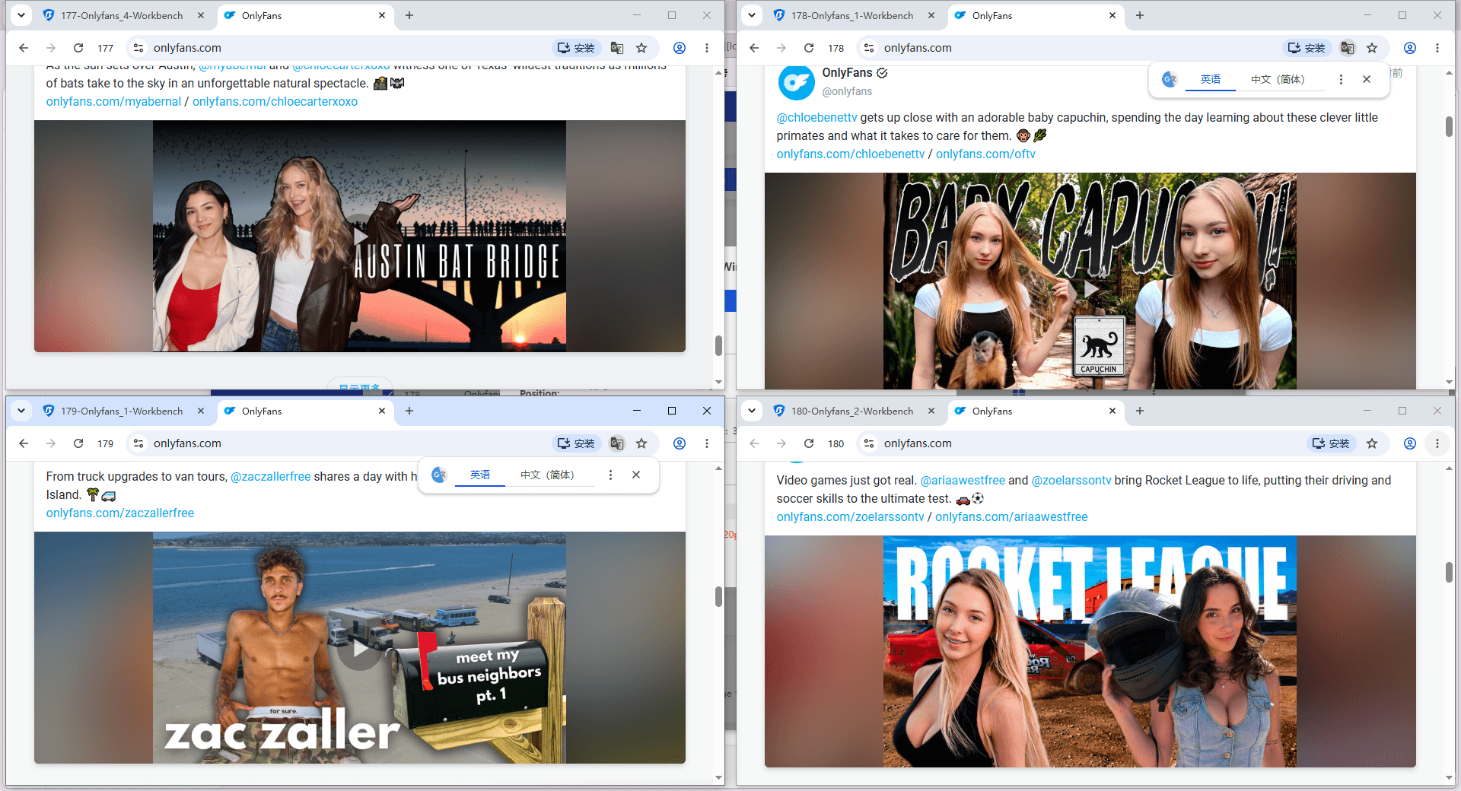Viewport: 1461px width, 791px height.
Task: Open profile icon in window 178
Action: coord(1410,48)
